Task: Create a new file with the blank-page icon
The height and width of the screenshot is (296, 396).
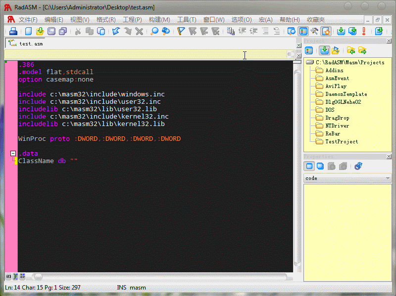Action: click(28, 31)
